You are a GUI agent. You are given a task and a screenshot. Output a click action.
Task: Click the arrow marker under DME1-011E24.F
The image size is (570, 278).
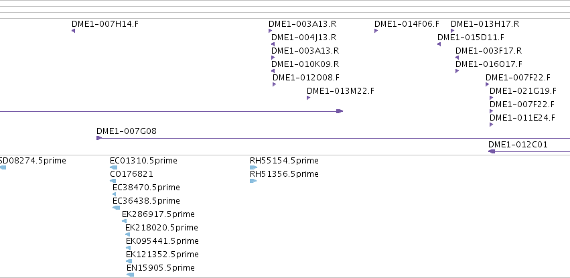(x=492, y=125)
